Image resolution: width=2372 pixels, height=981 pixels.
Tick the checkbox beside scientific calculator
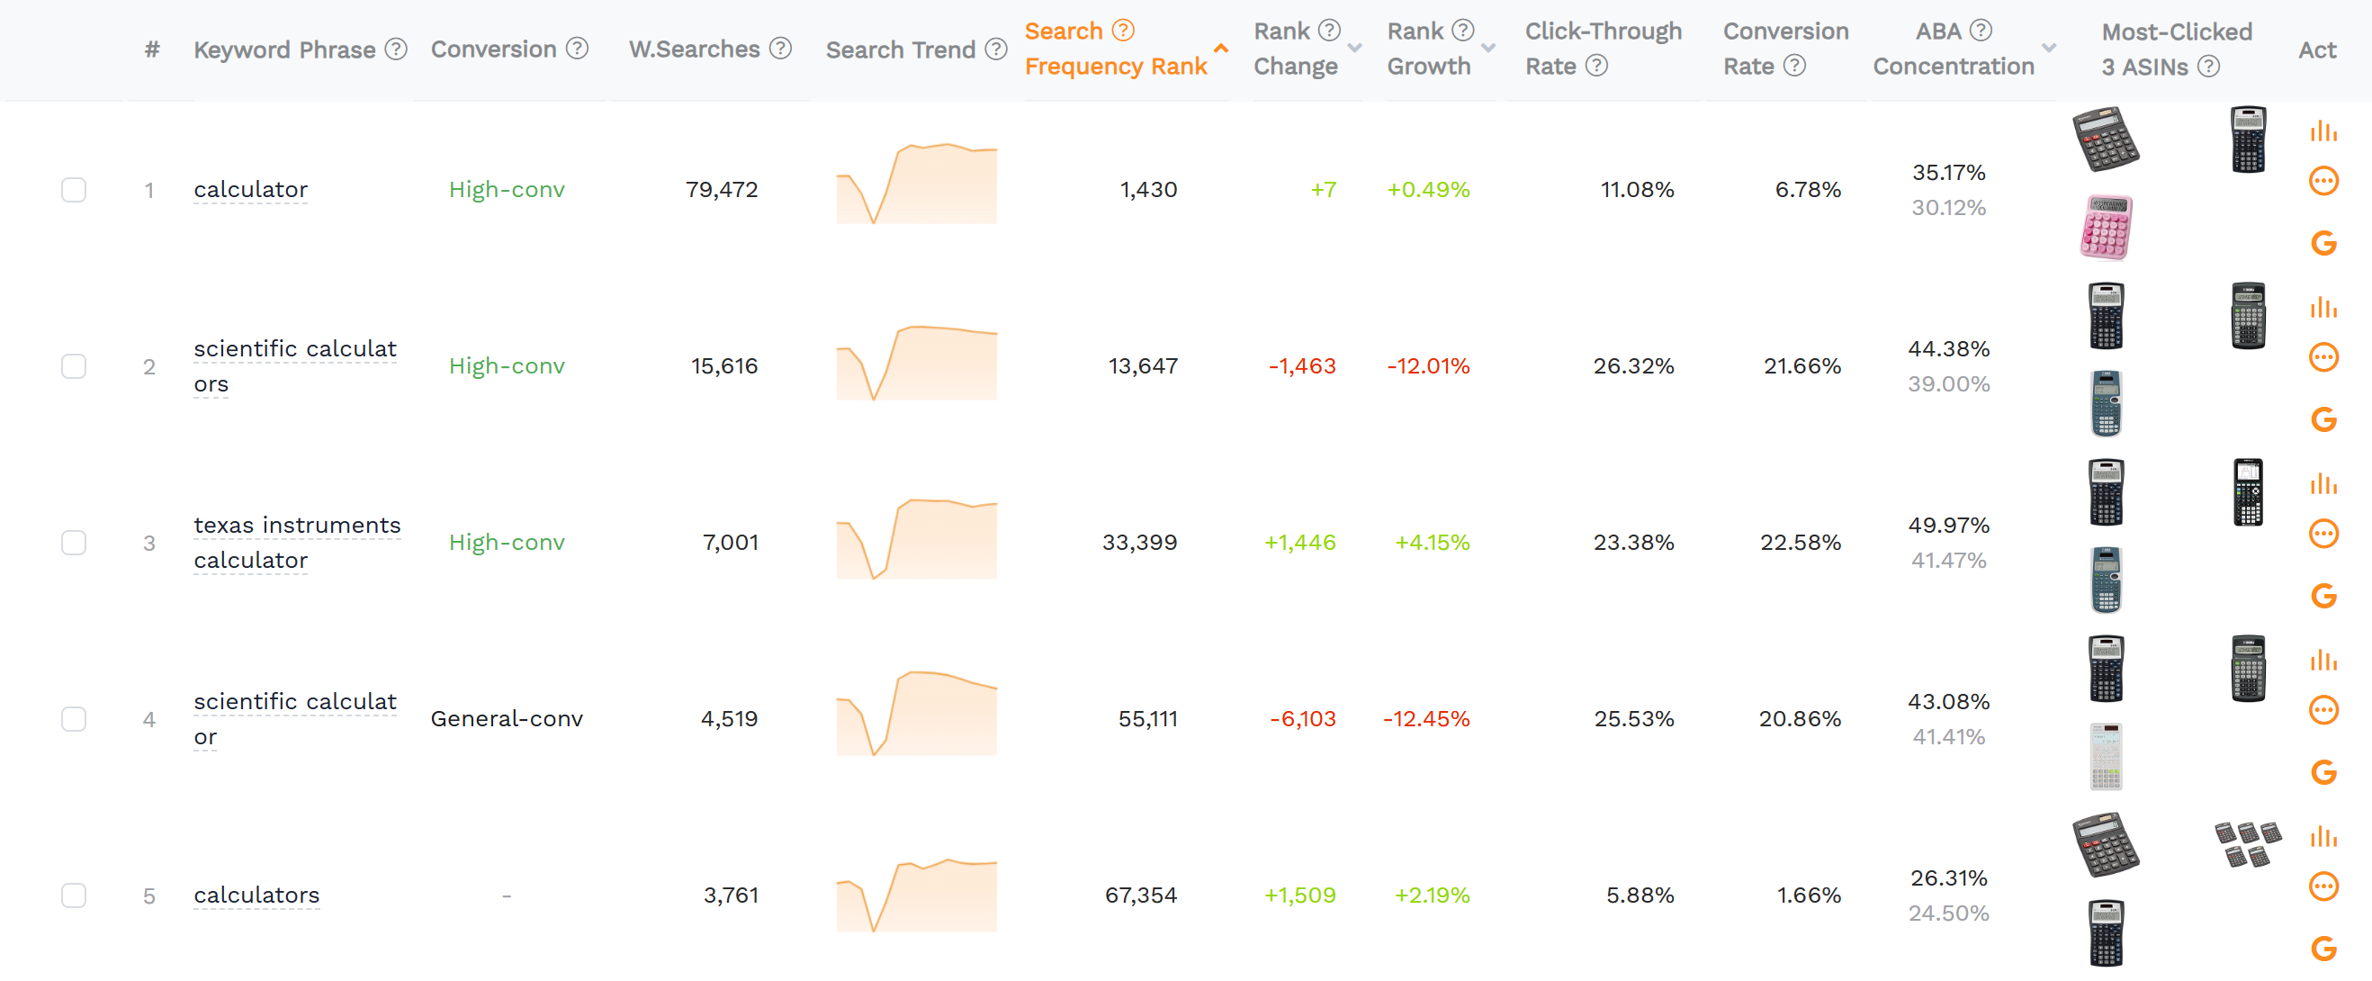pyautogui.click(x=73, y=719)
